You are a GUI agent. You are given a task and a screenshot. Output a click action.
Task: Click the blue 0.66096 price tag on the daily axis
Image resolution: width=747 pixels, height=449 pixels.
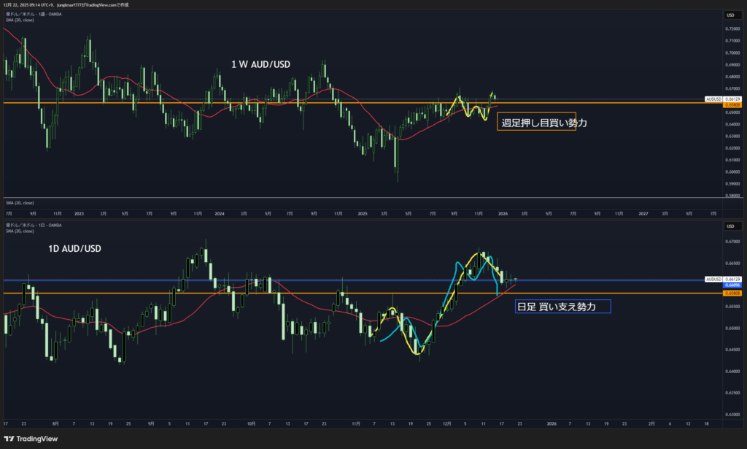[x=732, y=285]
